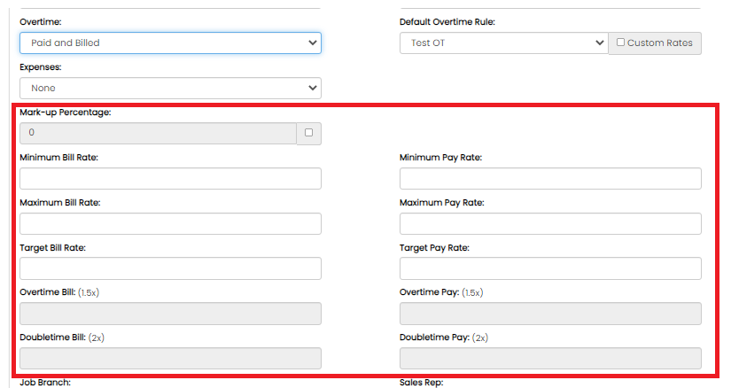The image size is (731, 388).
Task: Click the Overtime Pay 1.5x field
Action: click(550, 314)
